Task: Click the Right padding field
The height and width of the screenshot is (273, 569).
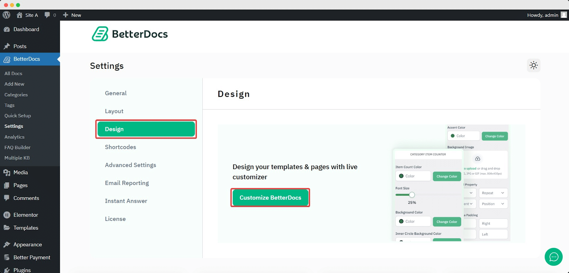Action: (x=493, y=223)
